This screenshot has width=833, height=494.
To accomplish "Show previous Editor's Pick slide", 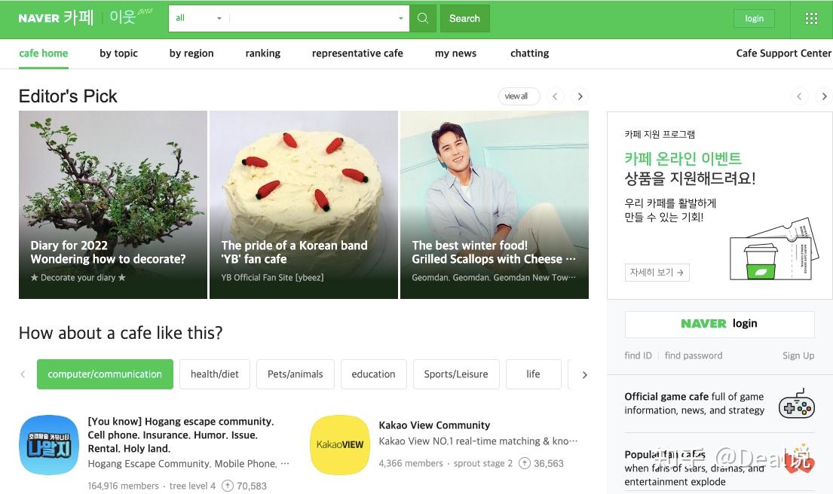I will tap(556, 96).
